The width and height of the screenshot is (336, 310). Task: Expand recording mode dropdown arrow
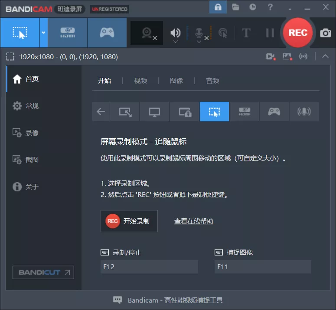click(x=43, y=33)
